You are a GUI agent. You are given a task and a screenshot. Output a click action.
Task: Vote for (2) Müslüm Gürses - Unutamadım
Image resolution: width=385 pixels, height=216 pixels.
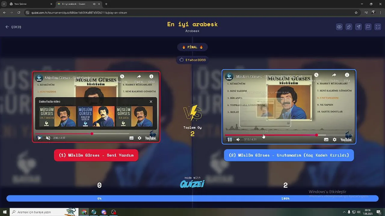289,155
